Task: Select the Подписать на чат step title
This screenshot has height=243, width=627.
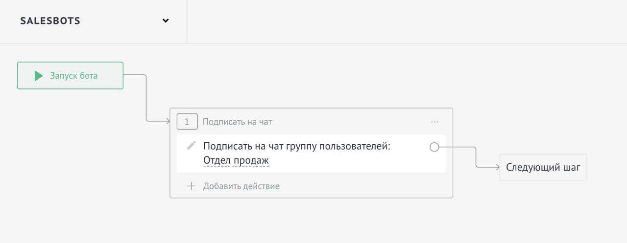Action: (x=238, y=122)
